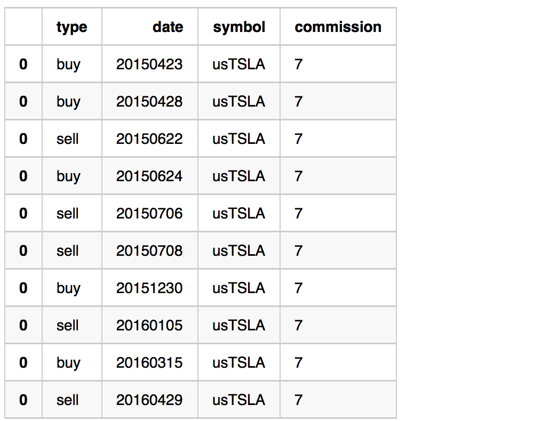Click the buy cell for 20160315
The image size is (542, 421).
click(x=68, y=363)
